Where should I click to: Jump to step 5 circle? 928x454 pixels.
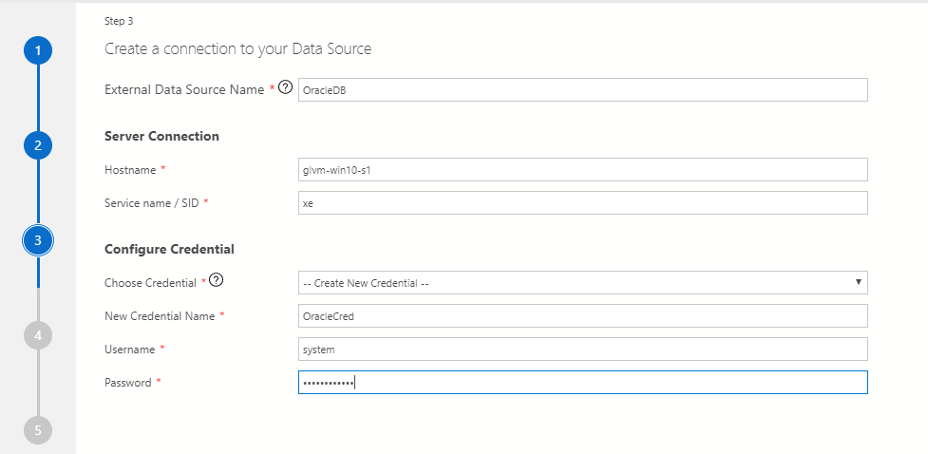38,429
